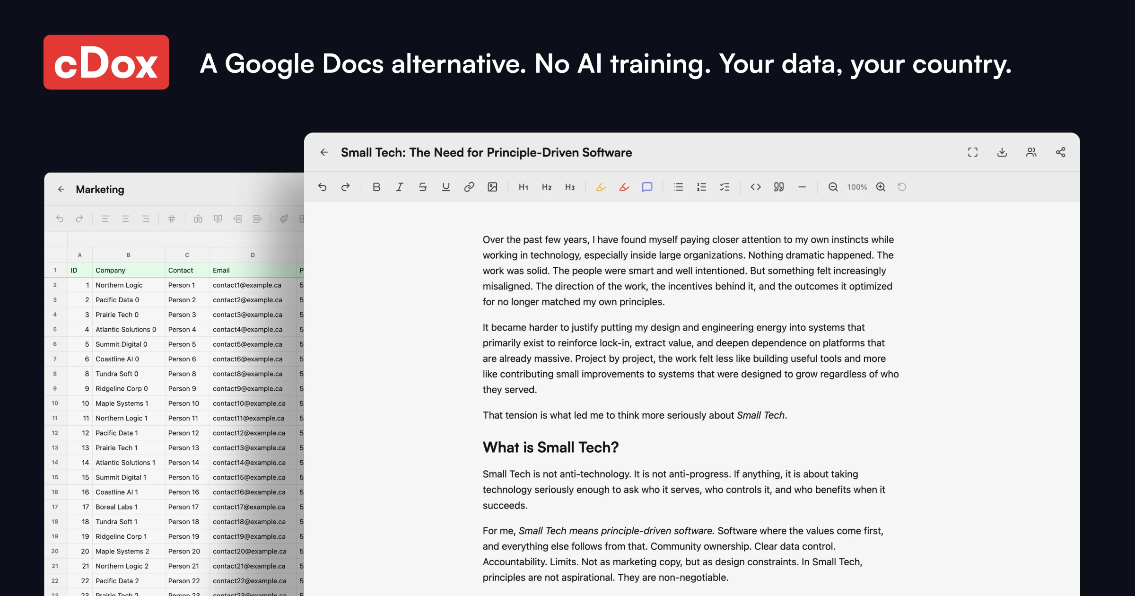Viewport: 1135px width, 596px height.
Task: Insert a block quote
Action: point(779,187)
